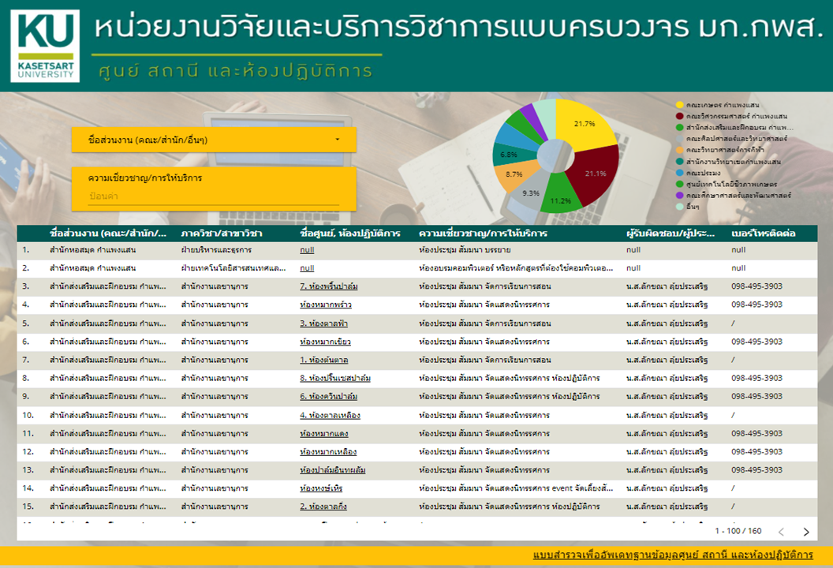833x568 pixels.
Task: Open the null link in row 1
Action: 307,250
